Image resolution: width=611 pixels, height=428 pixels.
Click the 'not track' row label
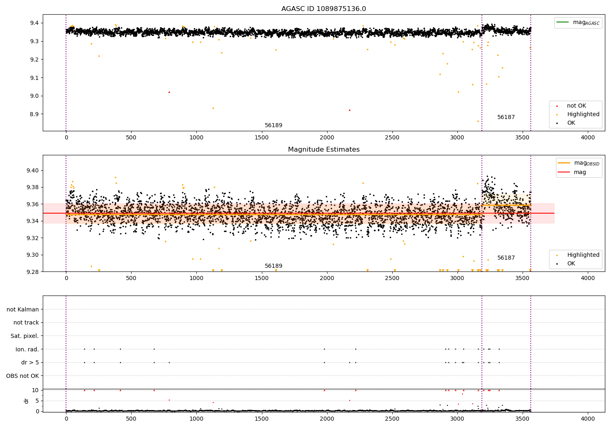[26, 322]
